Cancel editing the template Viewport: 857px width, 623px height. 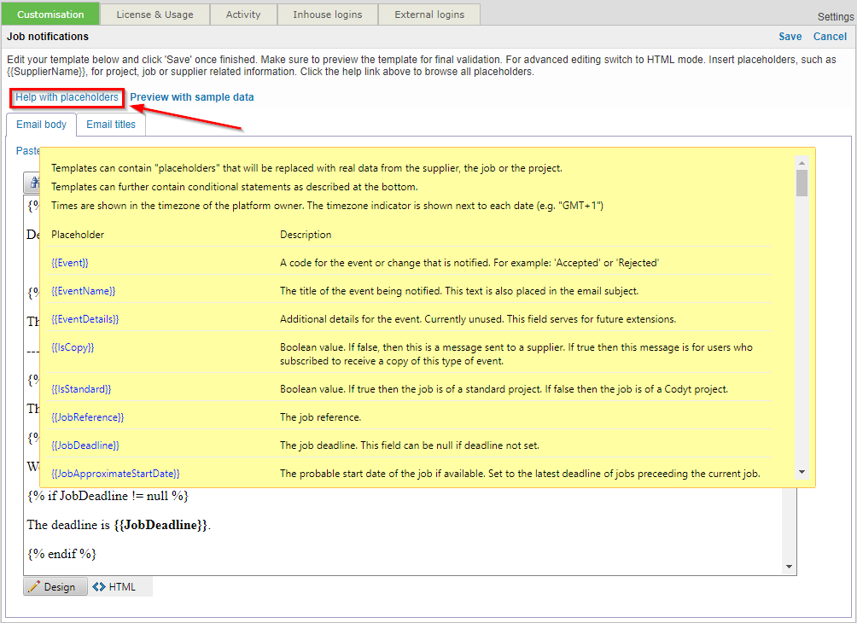[x=829, y=36]
